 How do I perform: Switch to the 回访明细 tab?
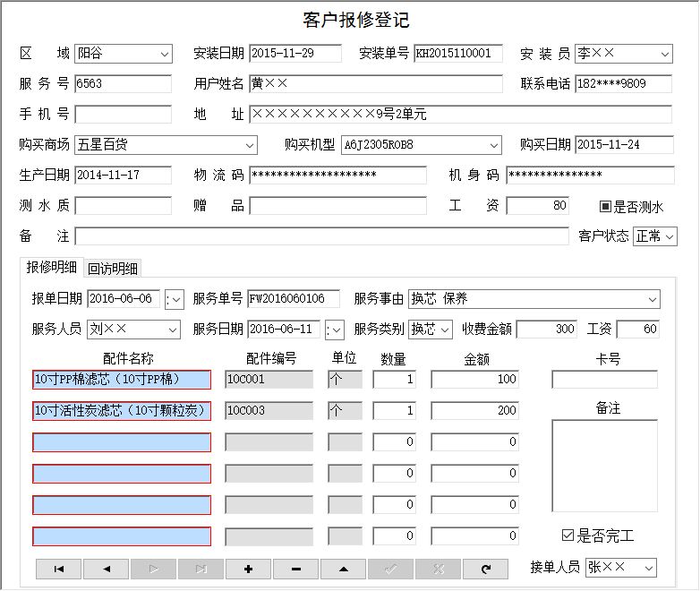(x=113, y=268)
